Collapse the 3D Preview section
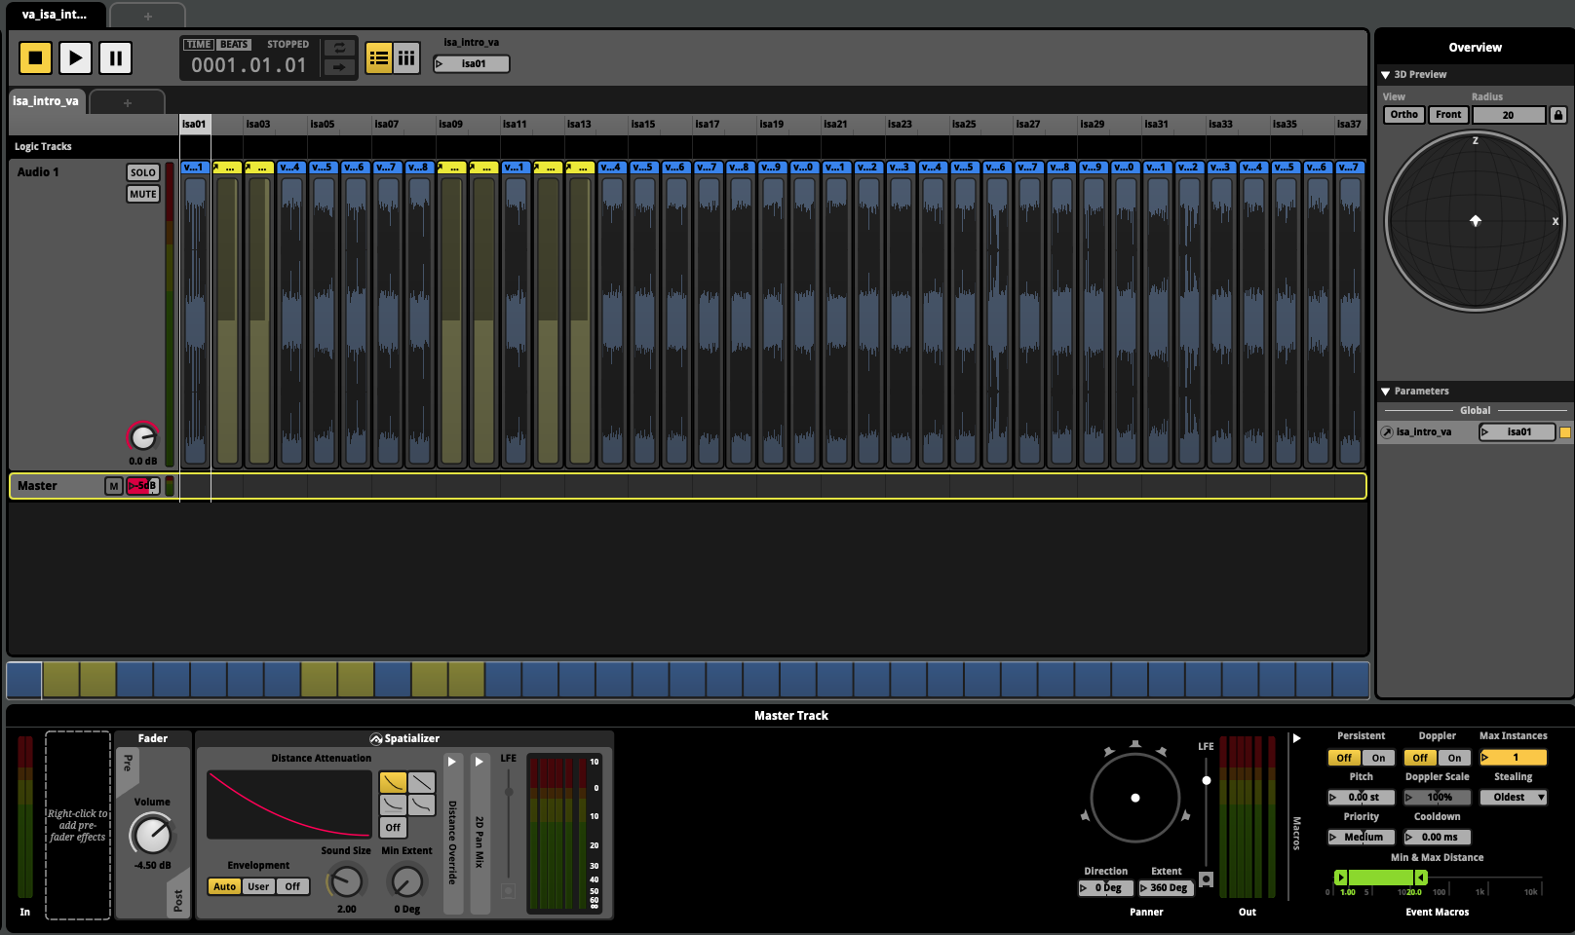Screen dimensions: 1575x935 click(1385, 75)
